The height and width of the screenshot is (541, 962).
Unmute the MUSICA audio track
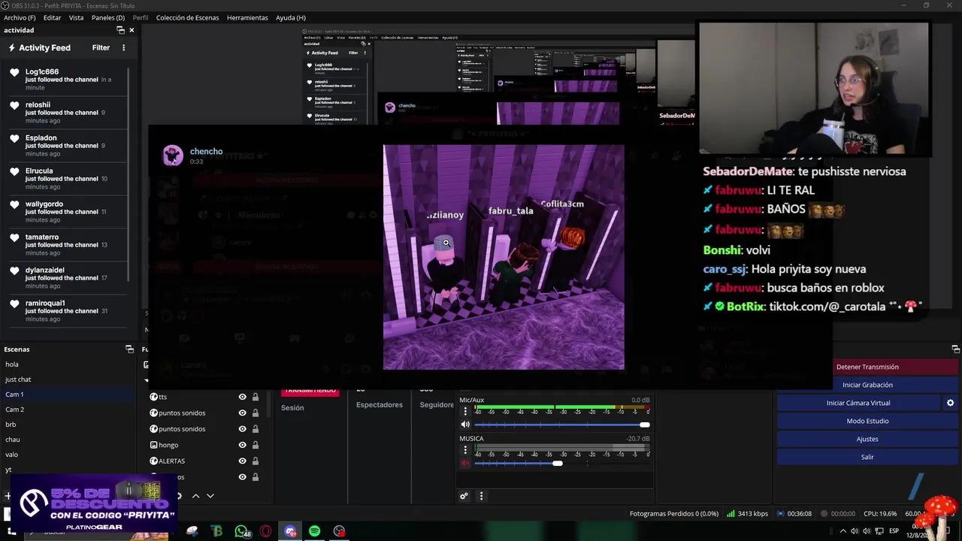(x=465, y=463)
